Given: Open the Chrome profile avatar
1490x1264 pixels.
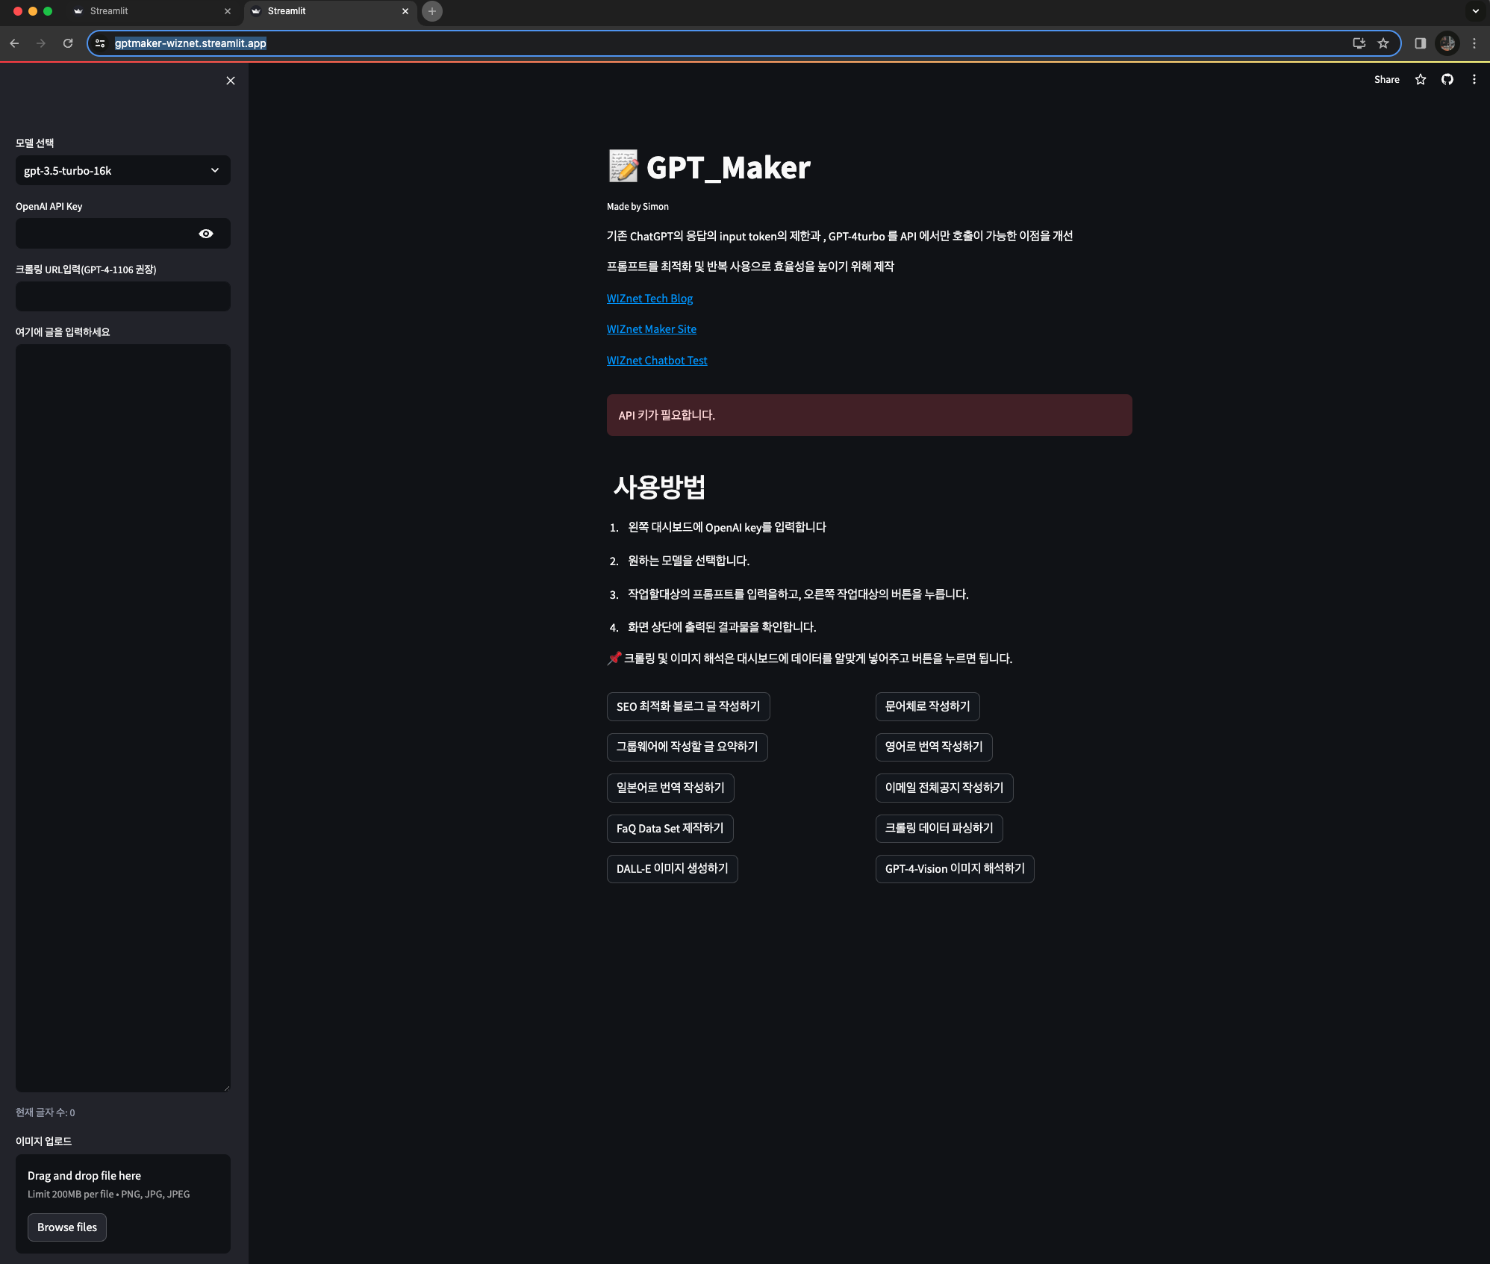Looking at the screenshot, I should click(x=1447, y=43).
